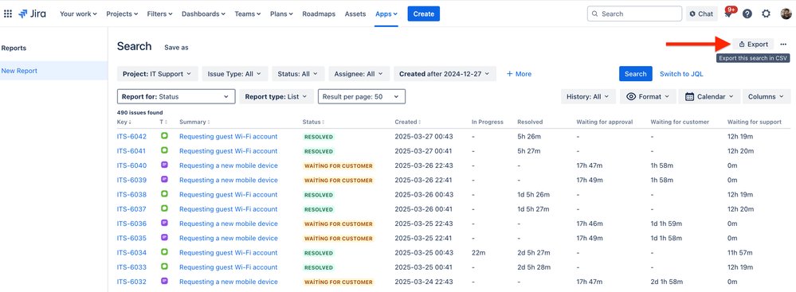This screenshot has width=796, height=292.
Task: Go to Assets in the top navigation
Action: click(355, 14)
